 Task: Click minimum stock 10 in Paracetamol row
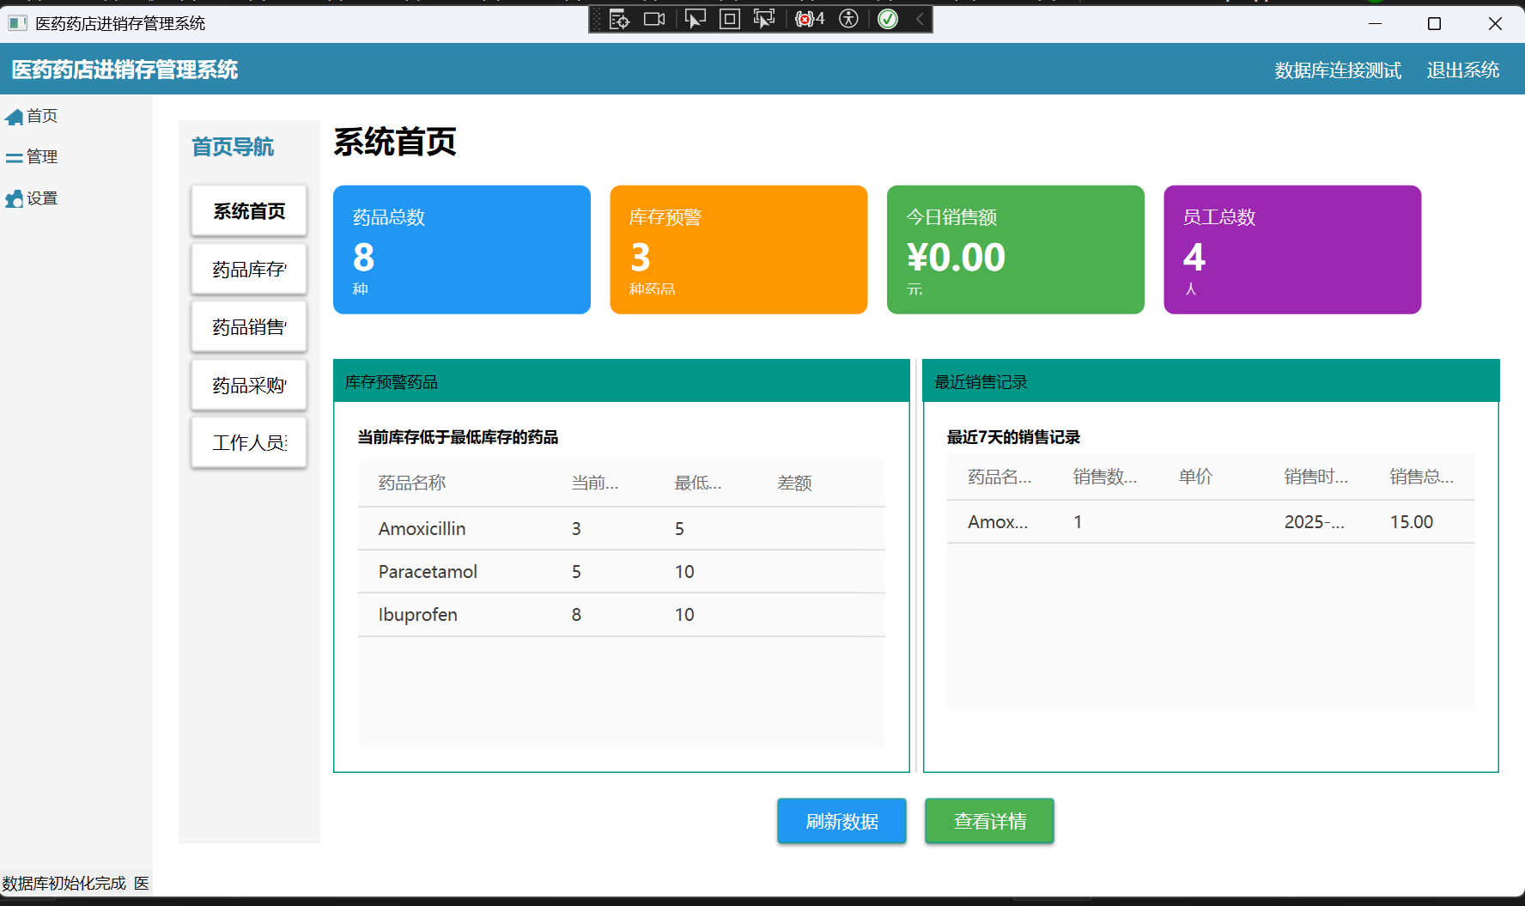pos(684,572)
